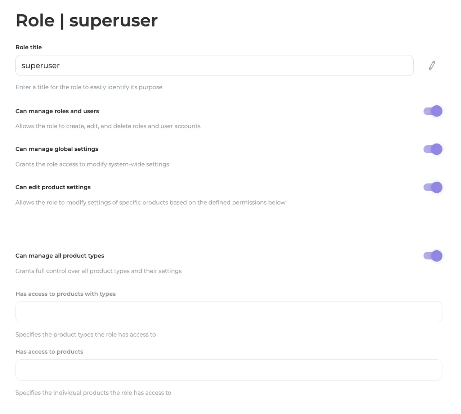Open the product types access selection field
Image resolution: width=461 pixels, height=414 pixels.
point(229,312)
